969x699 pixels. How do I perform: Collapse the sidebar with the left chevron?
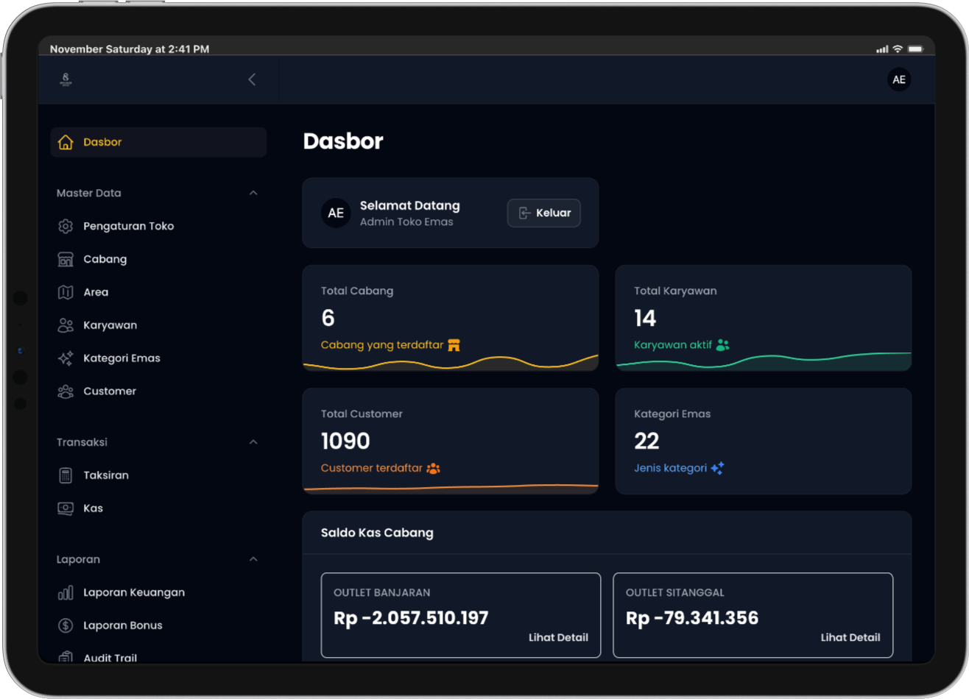[x=252, y=79]
